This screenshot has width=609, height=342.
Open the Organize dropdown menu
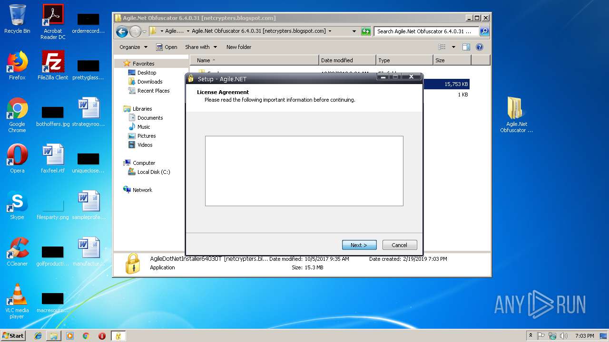click(x=134, y=47)
